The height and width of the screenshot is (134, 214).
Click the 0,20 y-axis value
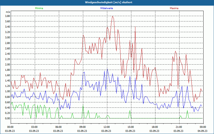click(7, 113)
